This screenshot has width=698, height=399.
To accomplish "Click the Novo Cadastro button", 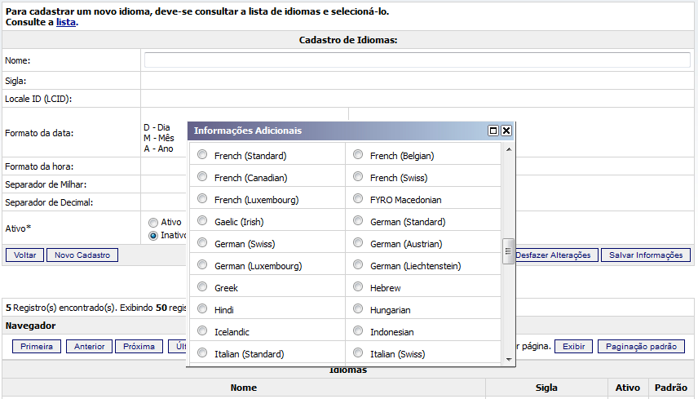I will pos(82,255).
